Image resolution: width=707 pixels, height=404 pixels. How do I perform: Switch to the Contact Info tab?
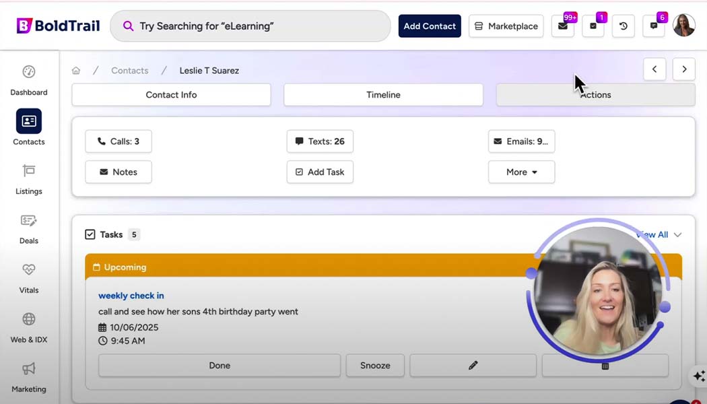click(x=171, y=95)
